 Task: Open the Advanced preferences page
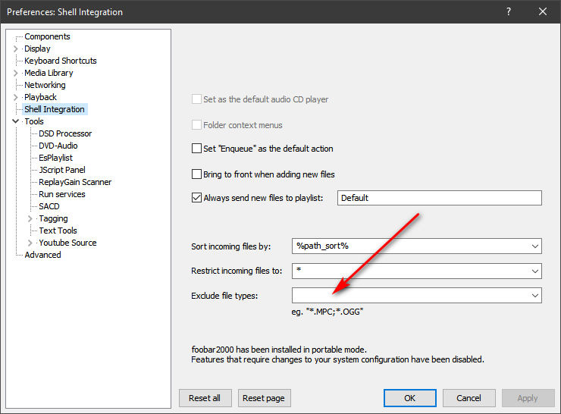(x=42, y=255)
